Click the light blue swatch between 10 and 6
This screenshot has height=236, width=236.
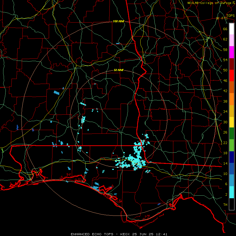pos(232,180)
